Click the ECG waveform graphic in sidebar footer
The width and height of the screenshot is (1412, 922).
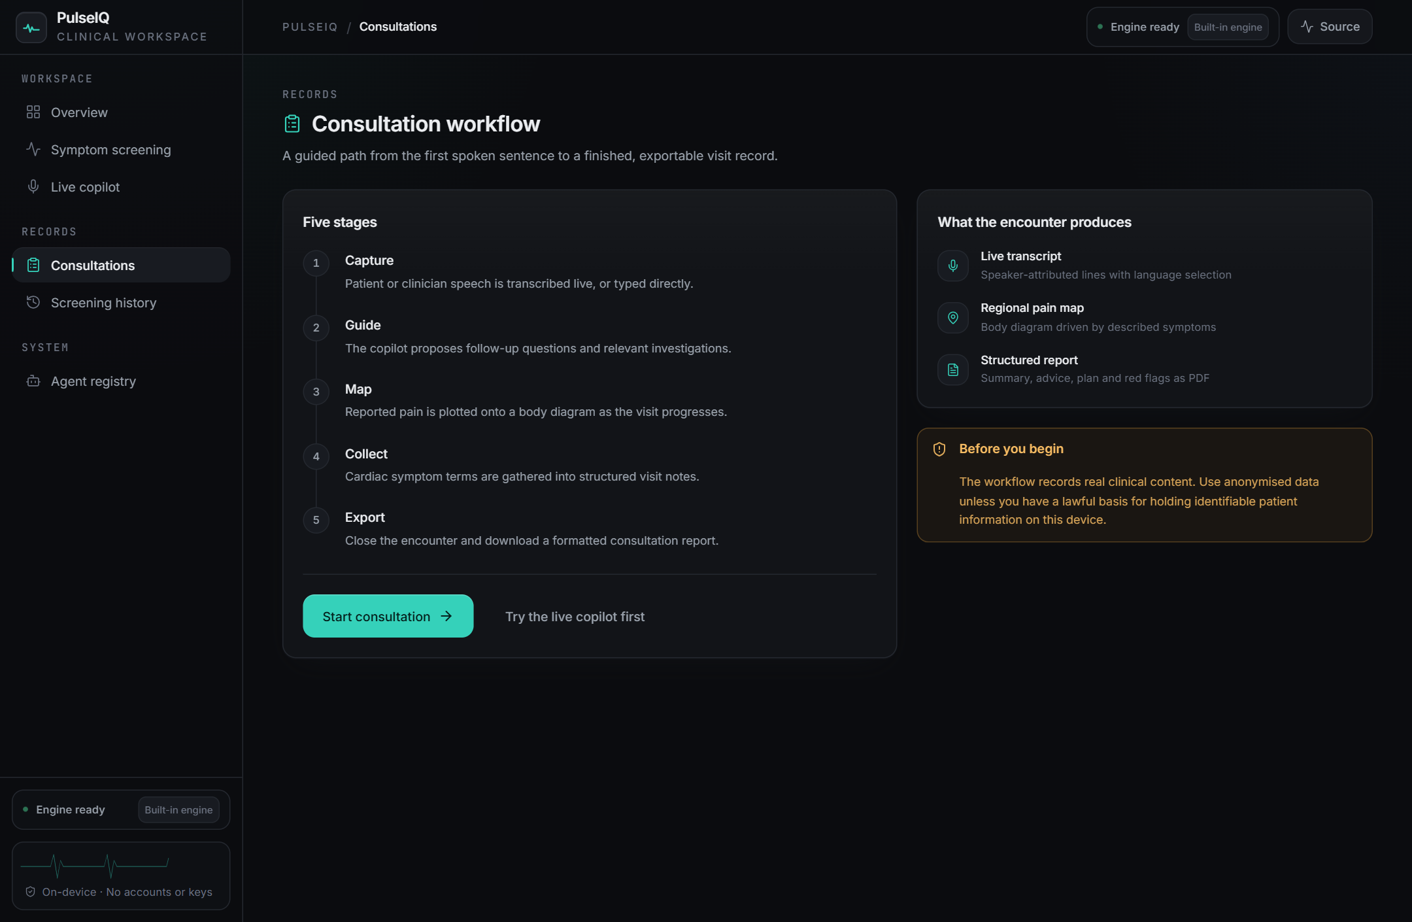click(95, 866)
